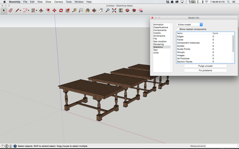
Task: Select the Rectangle shape tool
Action: coord(33,10)
